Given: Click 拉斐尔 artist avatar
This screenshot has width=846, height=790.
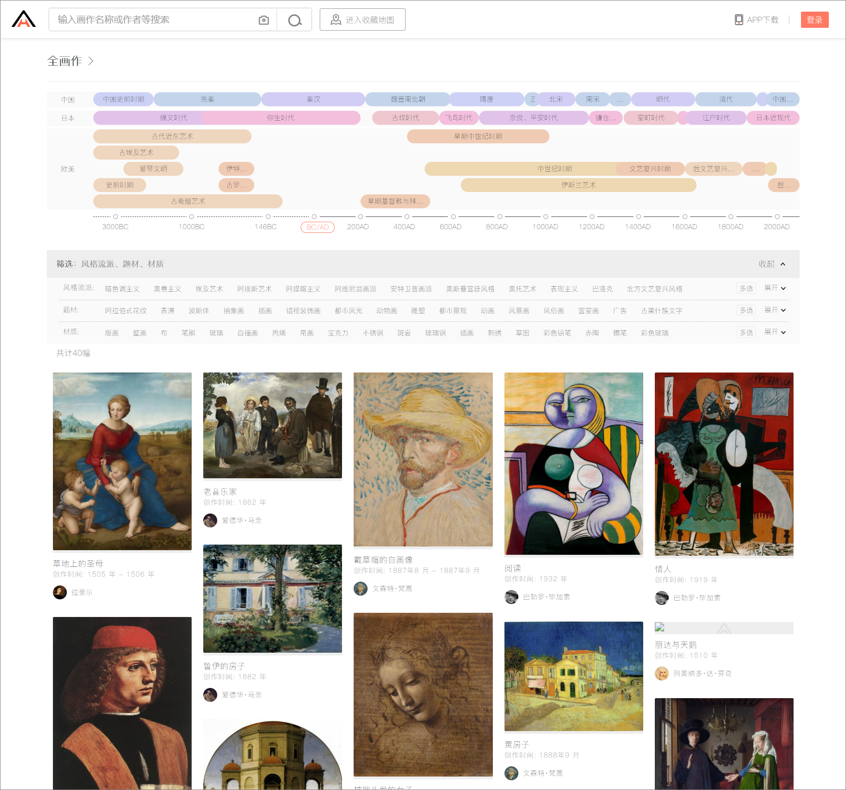Looking at the screenshot, I should [x=60, y=592].
